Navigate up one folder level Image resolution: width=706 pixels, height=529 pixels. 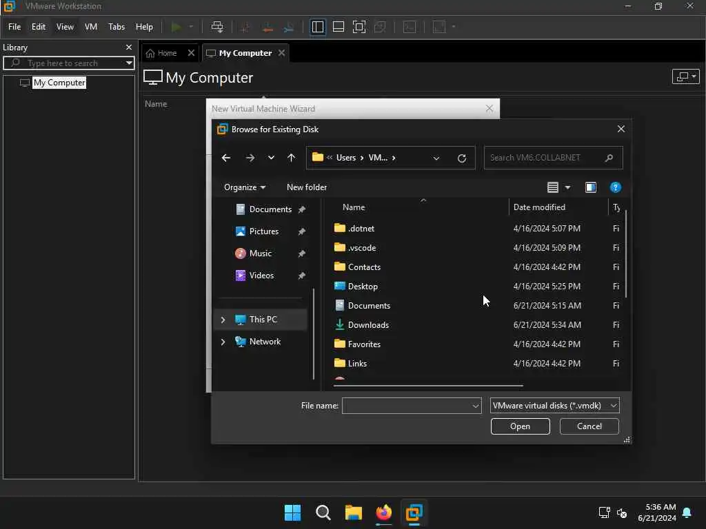(x=292, y=158)
